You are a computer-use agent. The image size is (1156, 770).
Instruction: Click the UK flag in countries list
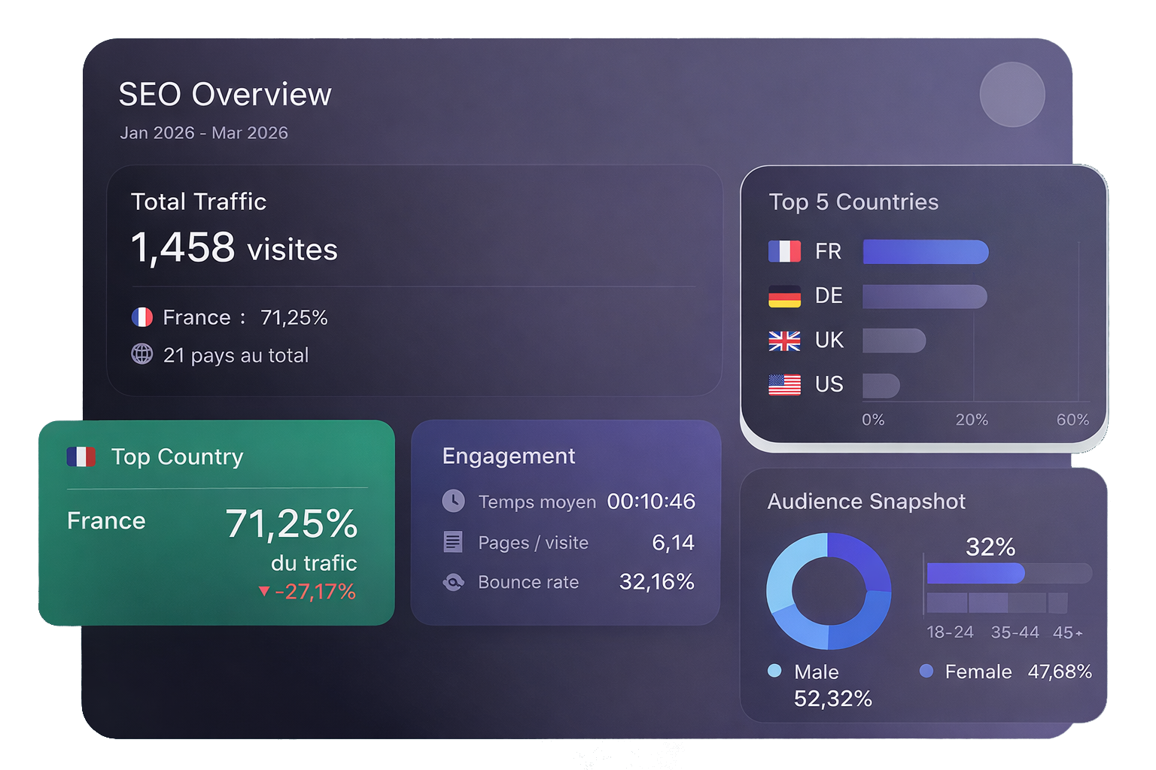click(x=784, y=341)
